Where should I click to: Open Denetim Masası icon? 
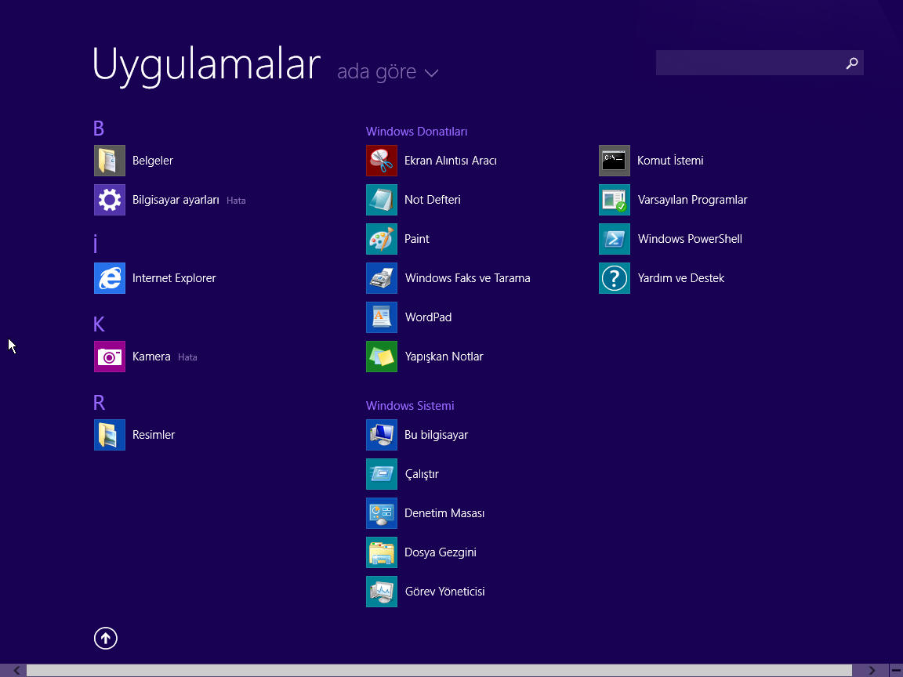382,513
